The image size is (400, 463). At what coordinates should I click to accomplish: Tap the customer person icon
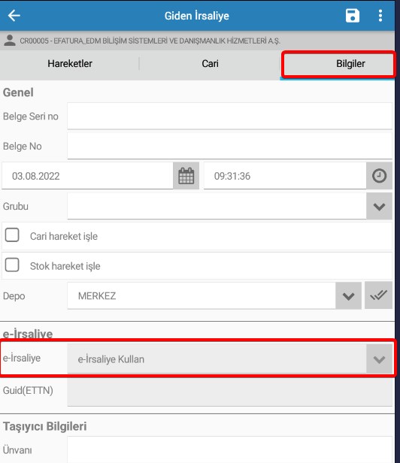pos(10,41)
